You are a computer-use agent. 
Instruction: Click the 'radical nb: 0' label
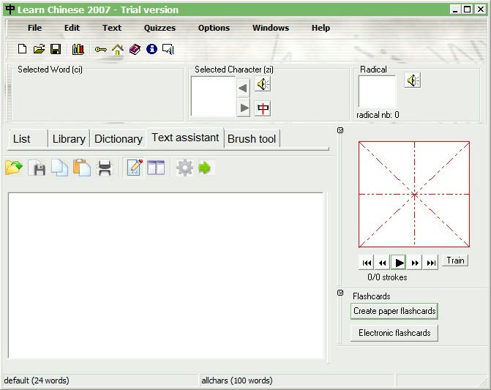(x=378, y=115)
